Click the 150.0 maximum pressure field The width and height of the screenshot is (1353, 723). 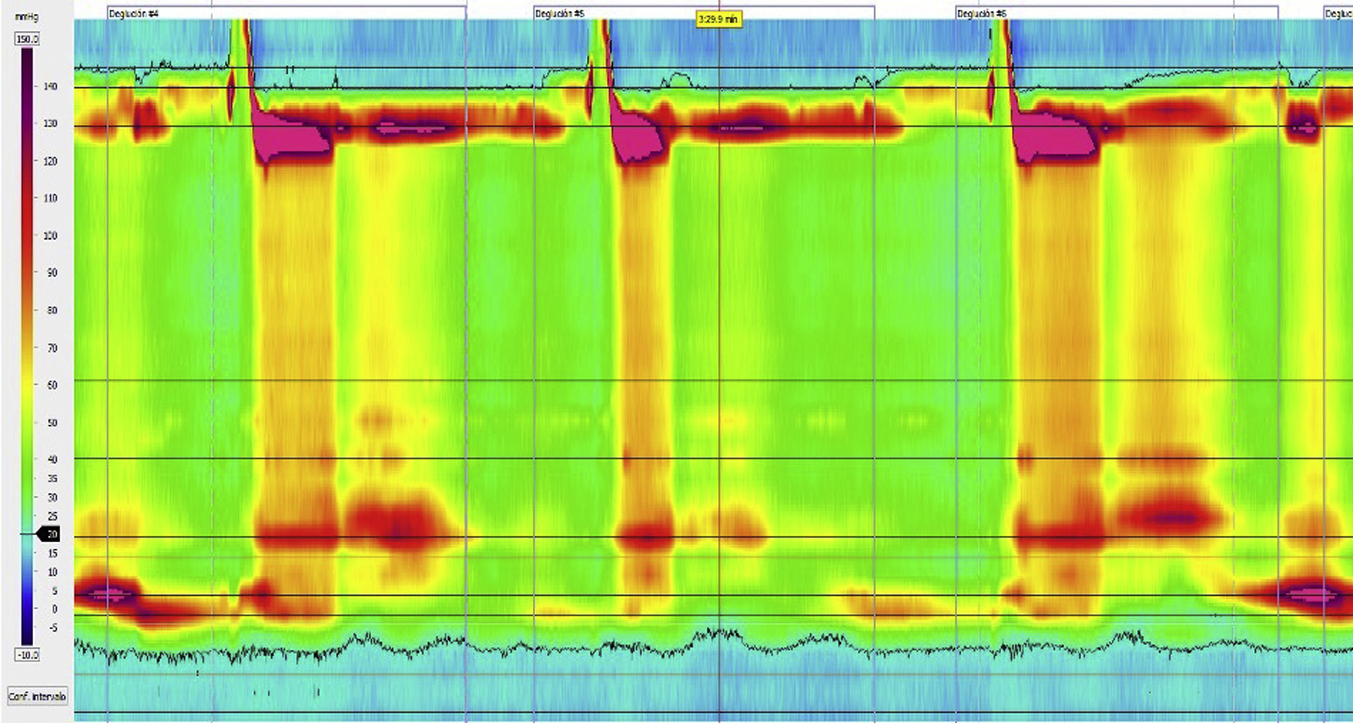[x=27, y=39]
